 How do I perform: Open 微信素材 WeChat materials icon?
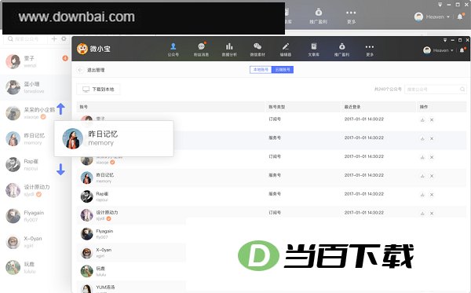257,49
